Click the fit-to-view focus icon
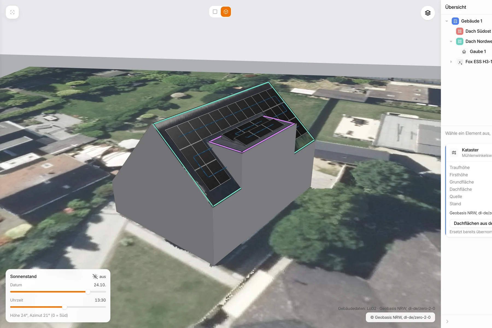The height and width of the screenshot is (328, 492). coord(12,12)
